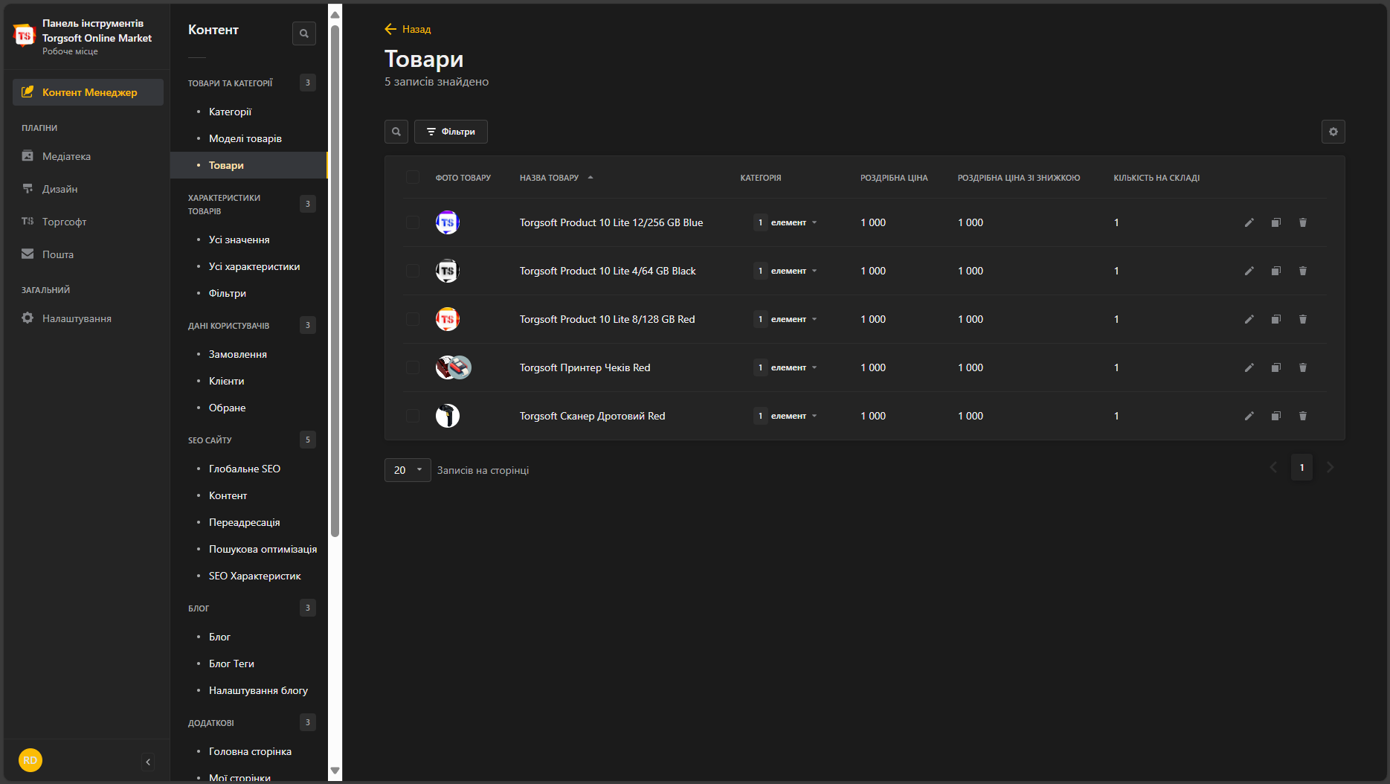1390x784 pixels.
Task: Click scrollbar up arrow in sidebar
Action: 335,14
